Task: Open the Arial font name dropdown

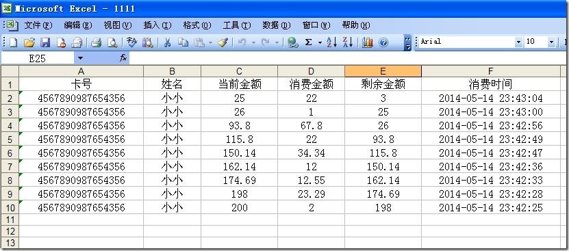Action: coord(518,42)
